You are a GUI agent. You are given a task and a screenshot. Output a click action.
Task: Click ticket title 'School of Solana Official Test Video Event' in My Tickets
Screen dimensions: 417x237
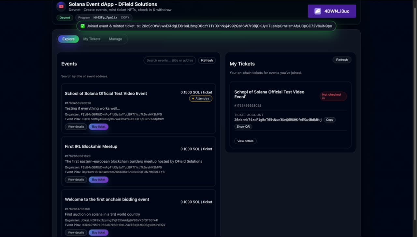[269, 94]
